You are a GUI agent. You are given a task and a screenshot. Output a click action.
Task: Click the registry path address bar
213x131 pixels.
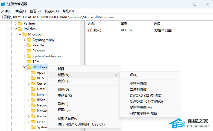(x=107, y=17)
